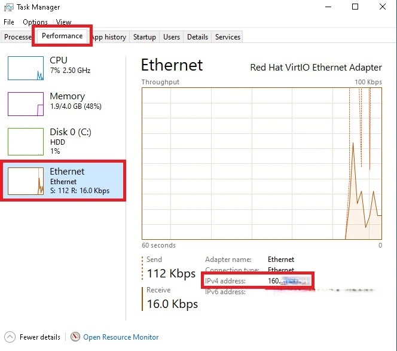Open Resource Monitor link
This screenshot has height=351, width=397.
pos(121,337)
